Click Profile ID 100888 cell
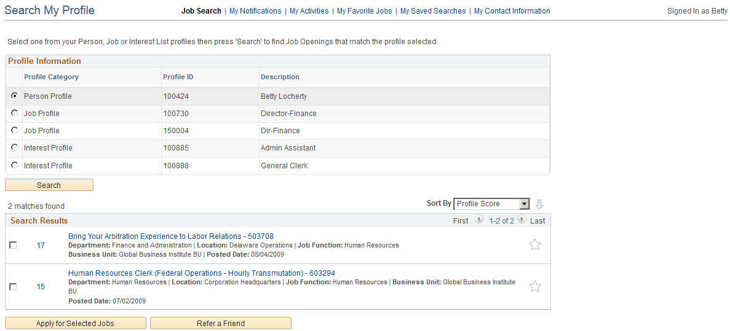The image size is (730, 331). tap(176, 166)
